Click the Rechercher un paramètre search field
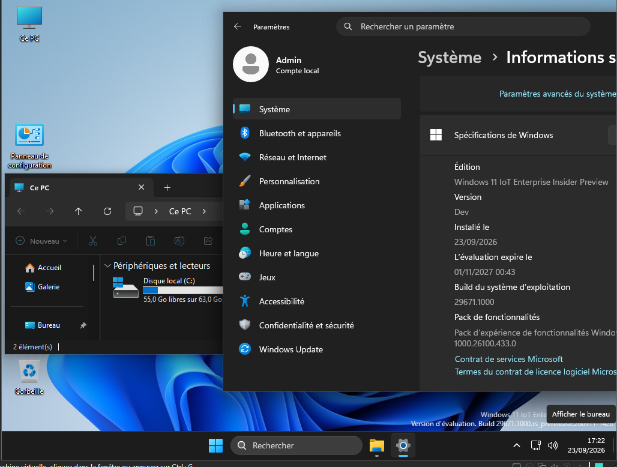The width and height of the screenshot is (617, 467). click(463, 26)
